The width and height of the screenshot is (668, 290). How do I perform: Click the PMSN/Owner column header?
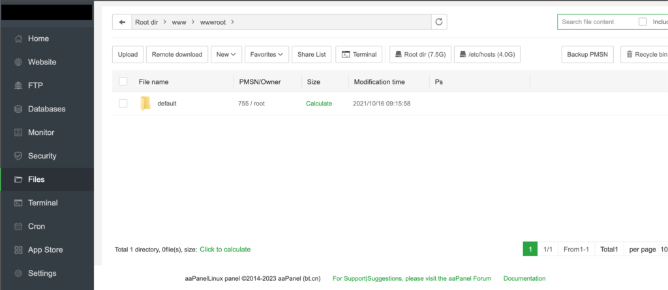pos(260,81)
